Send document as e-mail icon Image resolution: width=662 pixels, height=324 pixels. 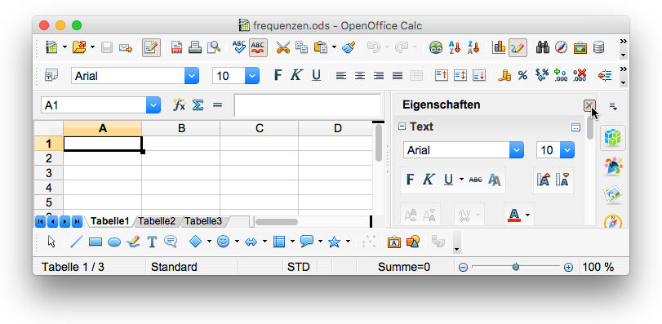point(126,47)
